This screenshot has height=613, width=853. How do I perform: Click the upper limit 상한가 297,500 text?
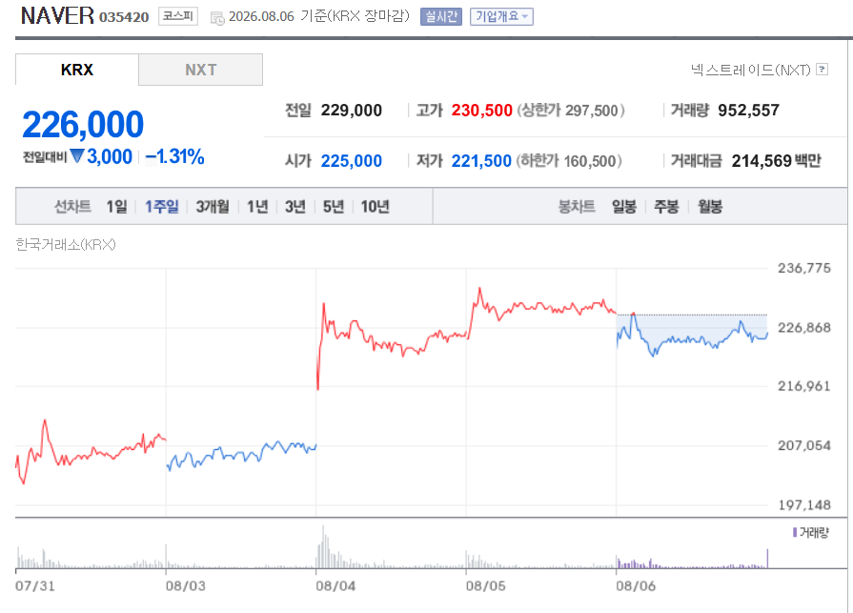tap(571, 111)
